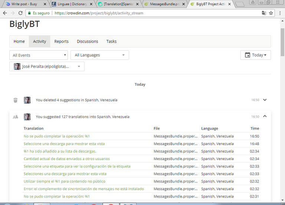Image resolution: width=285 pixels, height=205 pixels.
Task: Open '%1 ha sido añadido a su lista' link
Action: 60,151
